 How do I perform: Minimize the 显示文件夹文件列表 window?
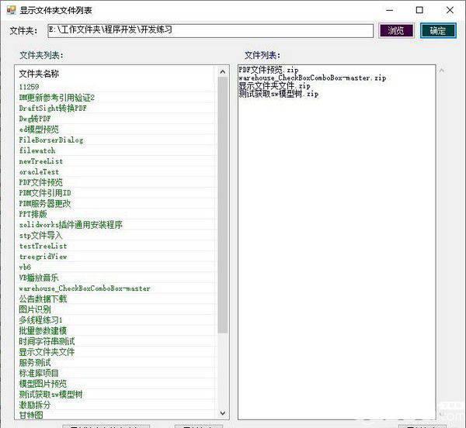(390, 10)
